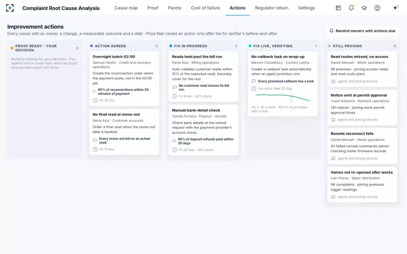The height and width of the screenshot is (254, 407).
Task: Open the Manual bank-detail check card
Action: tap(203, 130)
